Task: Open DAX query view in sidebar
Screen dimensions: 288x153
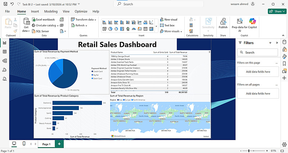Action: (x=5, y=70)
